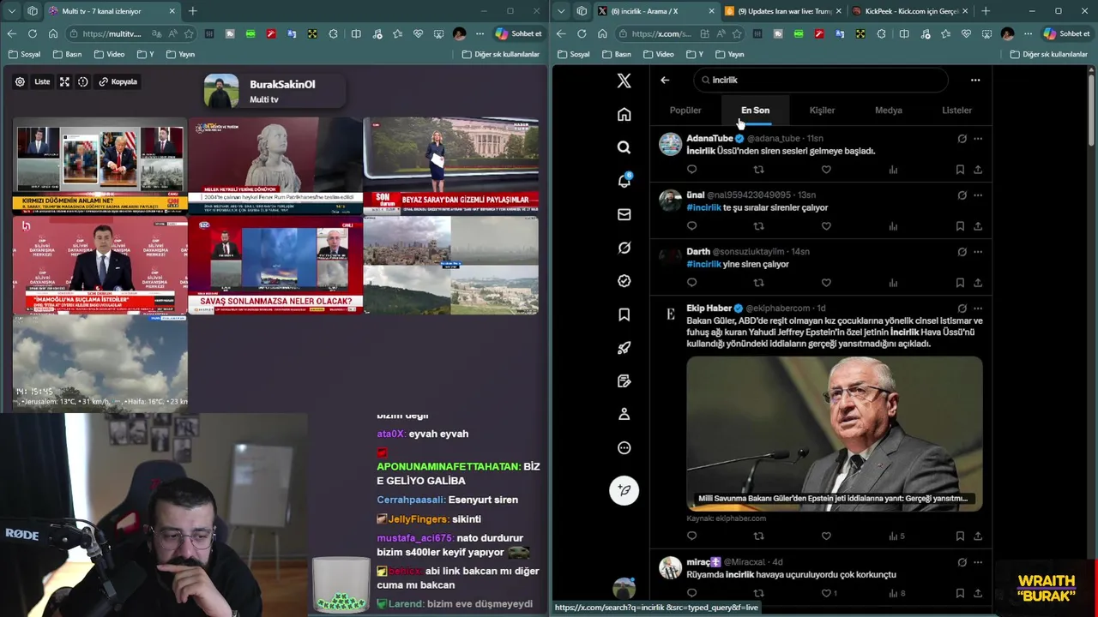Open AdanaTube profile name link

point(709,138)
